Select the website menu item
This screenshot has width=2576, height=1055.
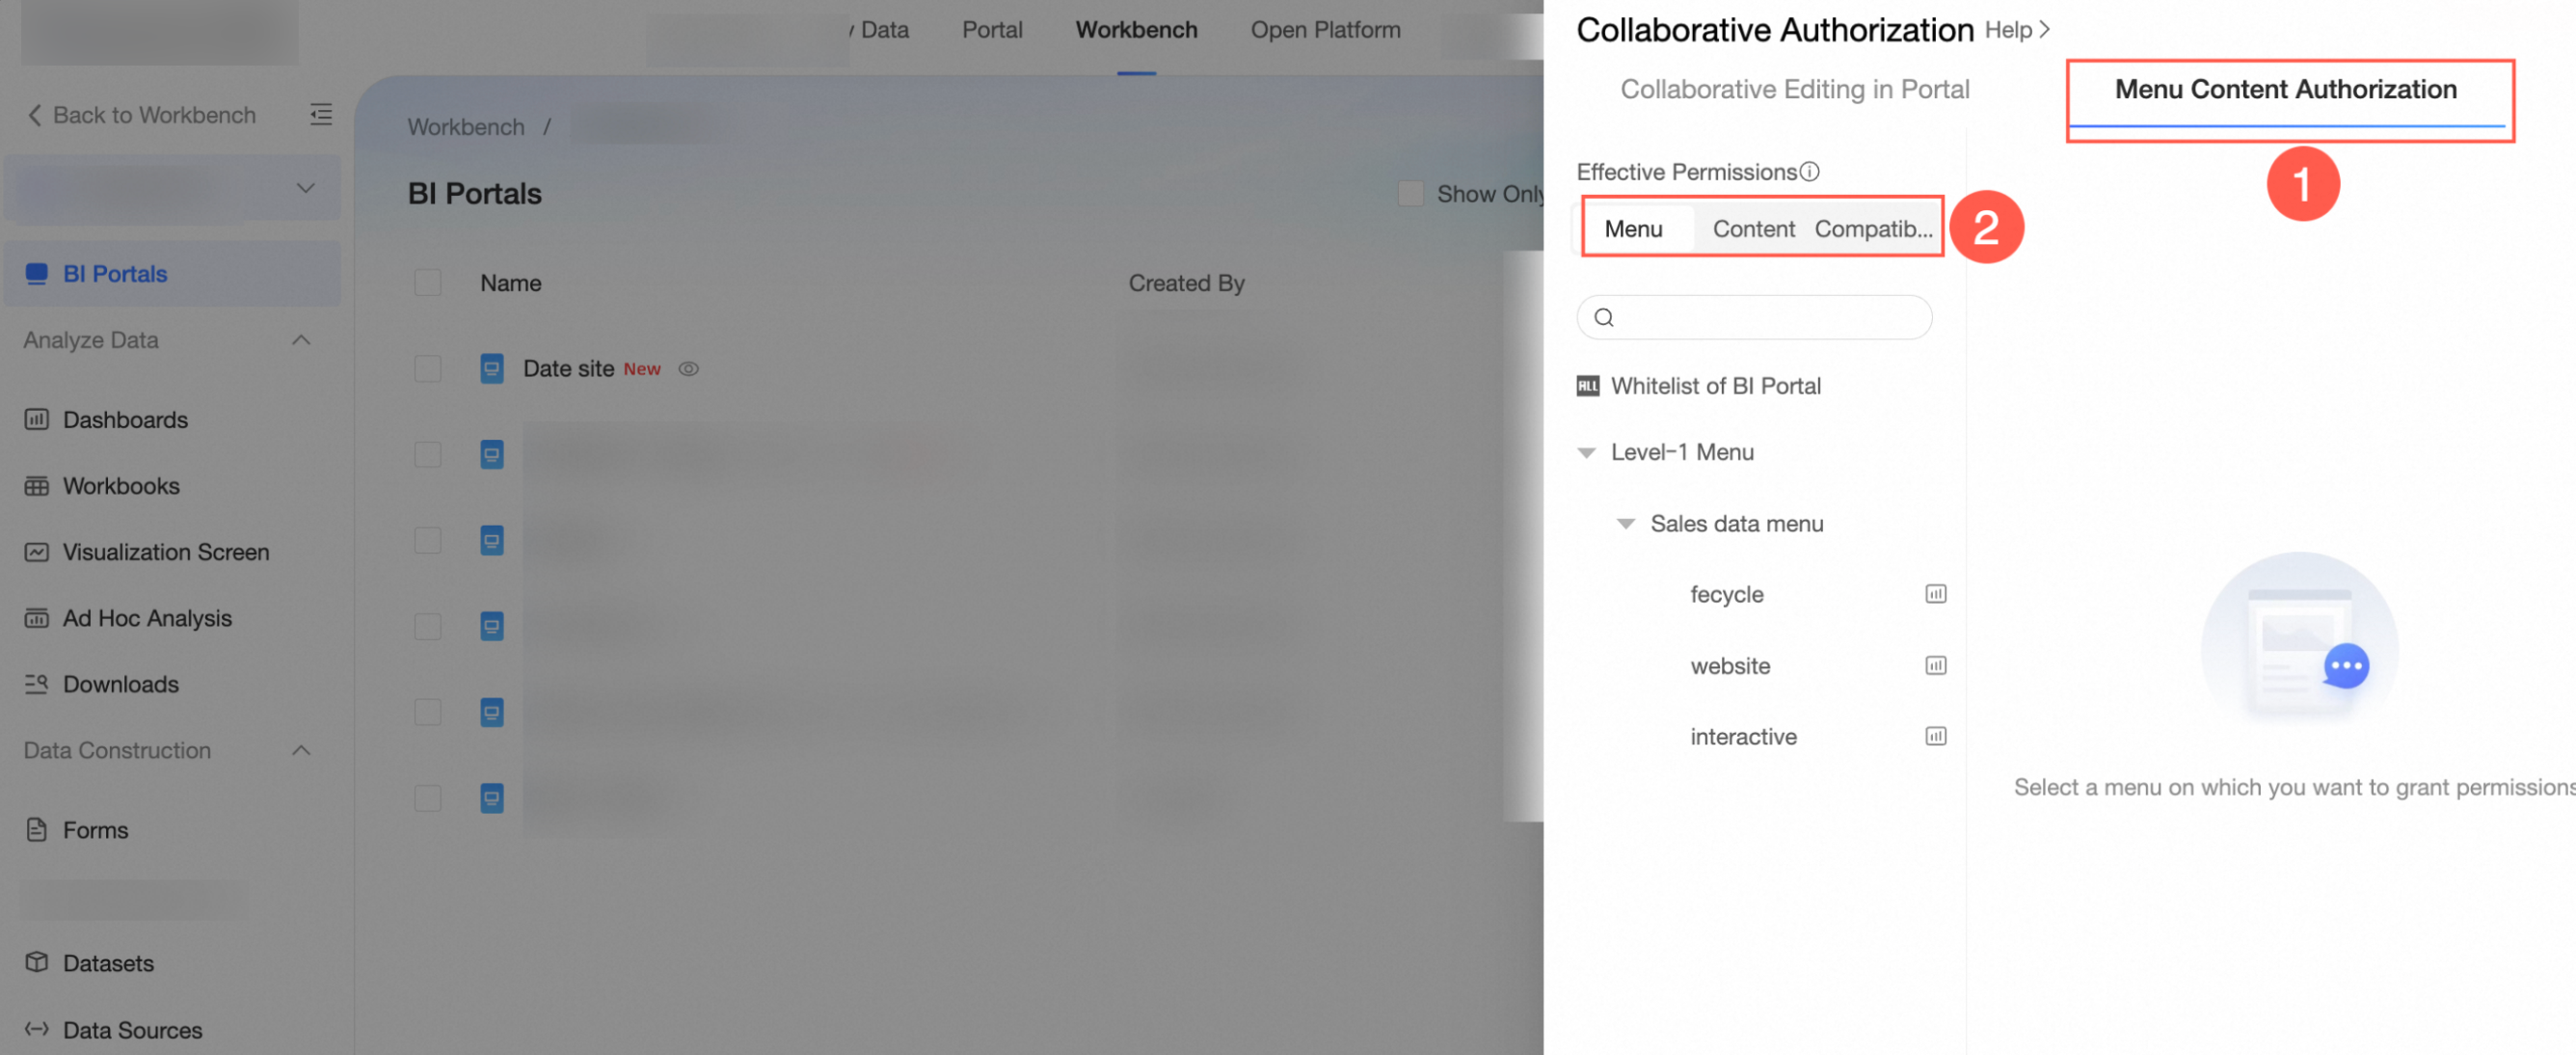point(1730,666)
